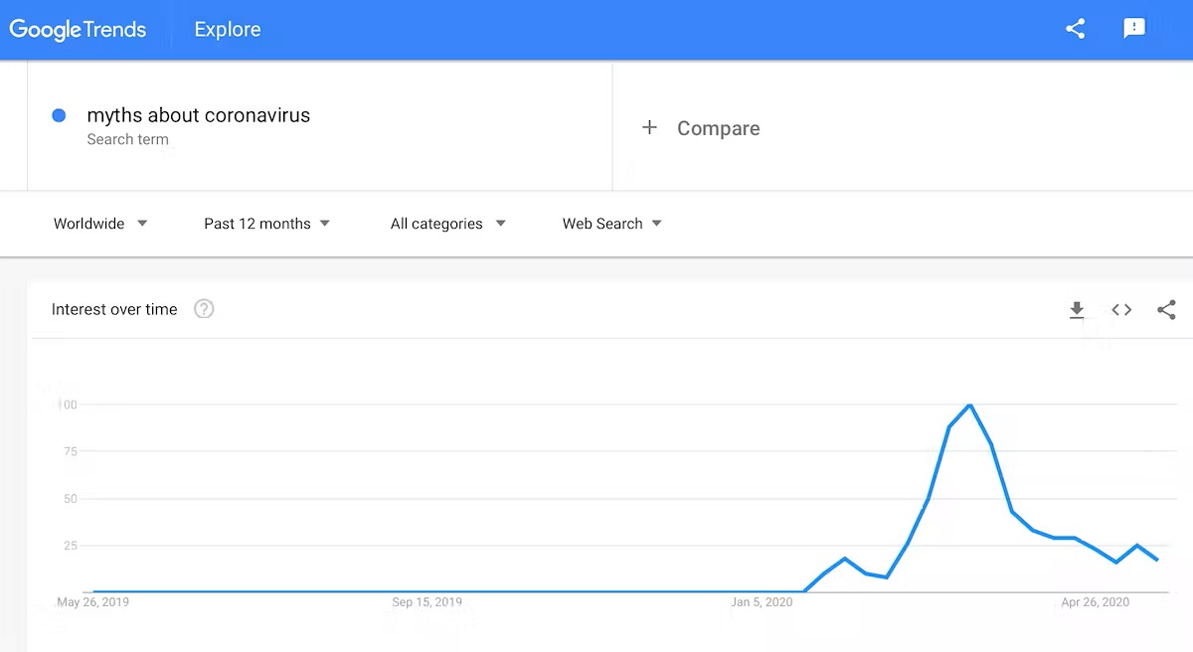Click the share icon in the header

coord(1075,29)
